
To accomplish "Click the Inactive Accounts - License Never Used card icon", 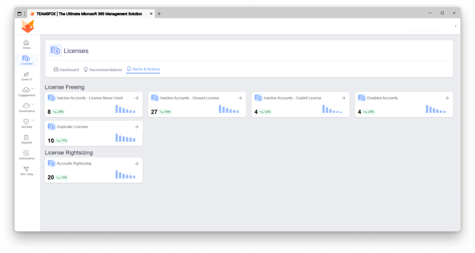I will 51,98.
